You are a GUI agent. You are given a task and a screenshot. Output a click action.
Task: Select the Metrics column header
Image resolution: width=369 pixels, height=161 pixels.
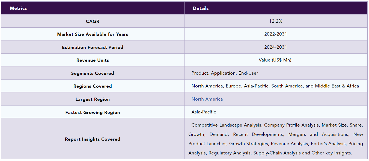coord(93,8)
